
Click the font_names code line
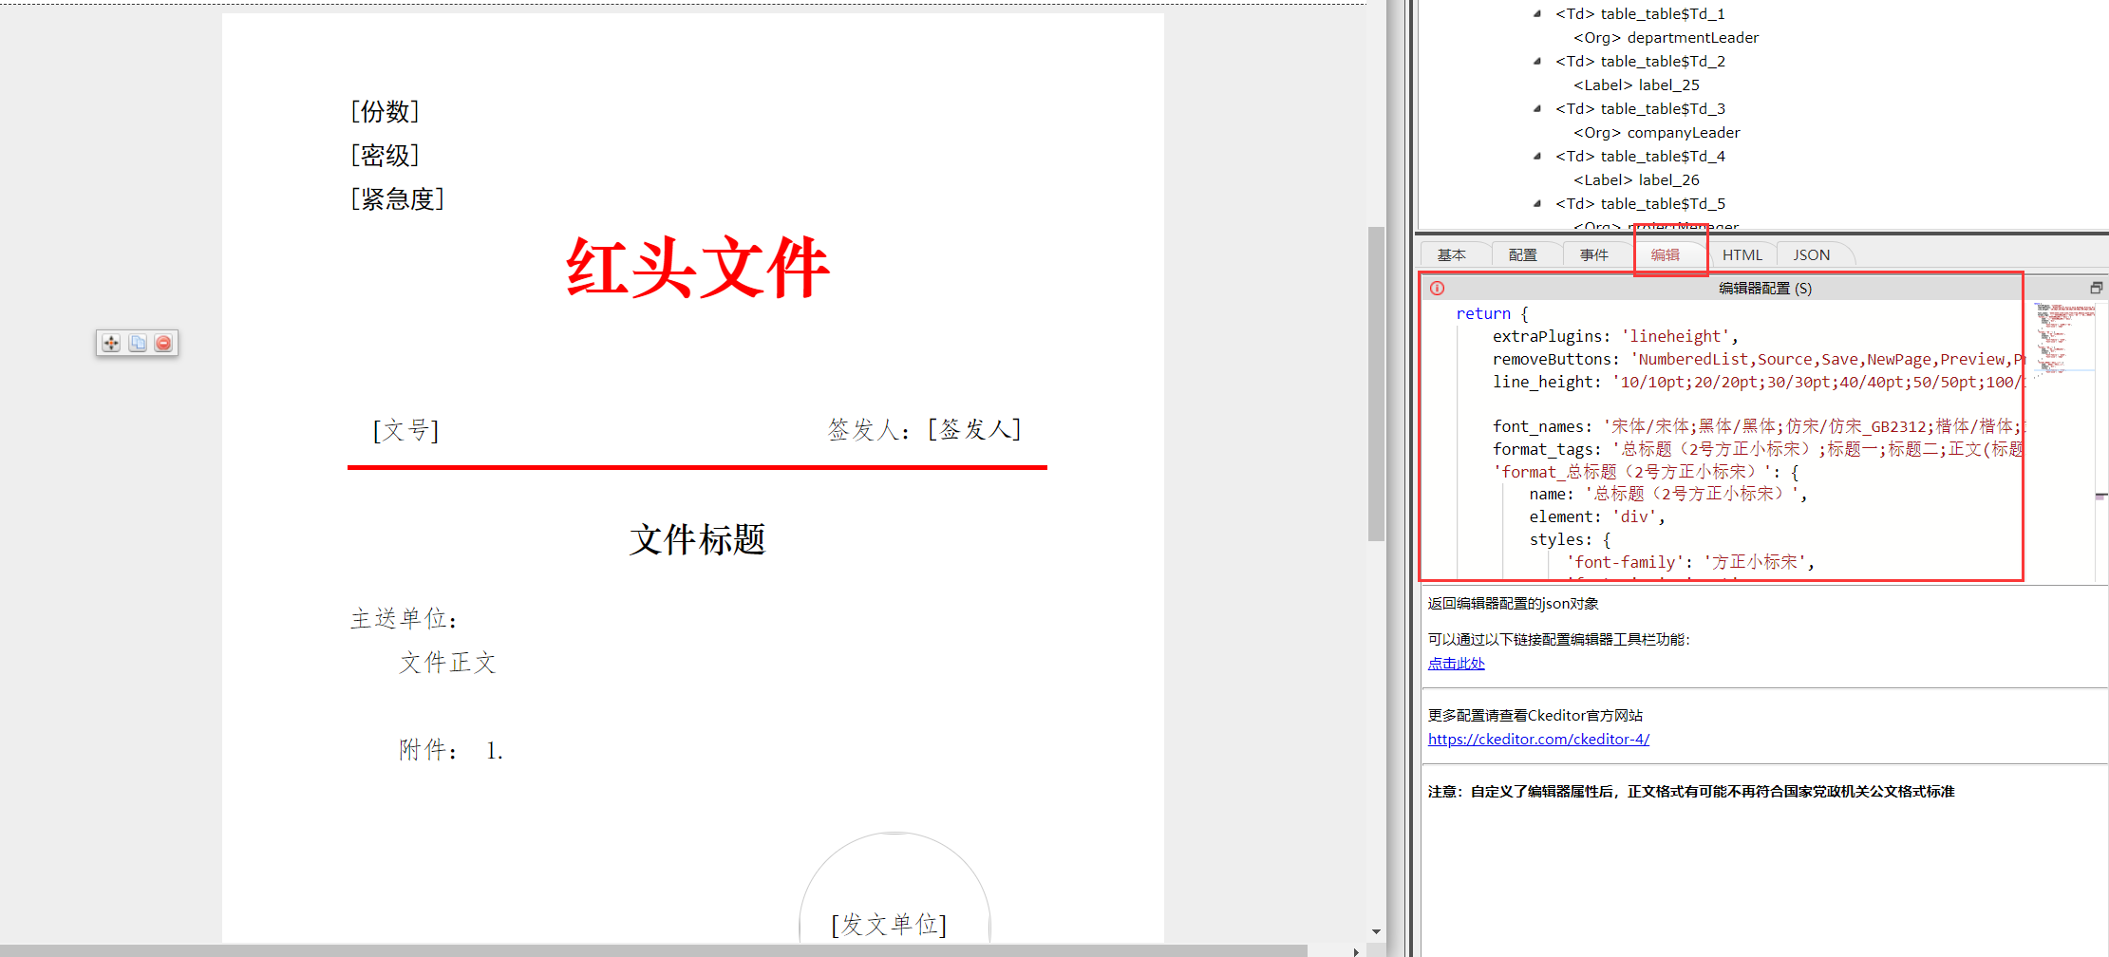pyautogui.click(x=1758, y=426)
